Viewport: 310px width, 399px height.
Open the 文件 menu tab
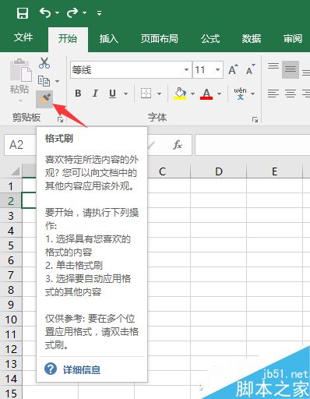pyautogui.click(x=23, y=38)
